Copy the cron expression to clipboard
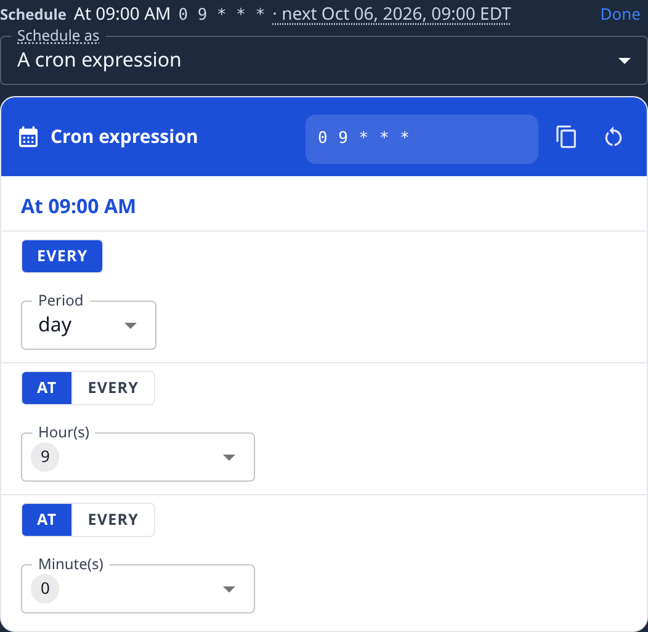The height and width of the screenshot is (632, 648). (x=565, y=137)
